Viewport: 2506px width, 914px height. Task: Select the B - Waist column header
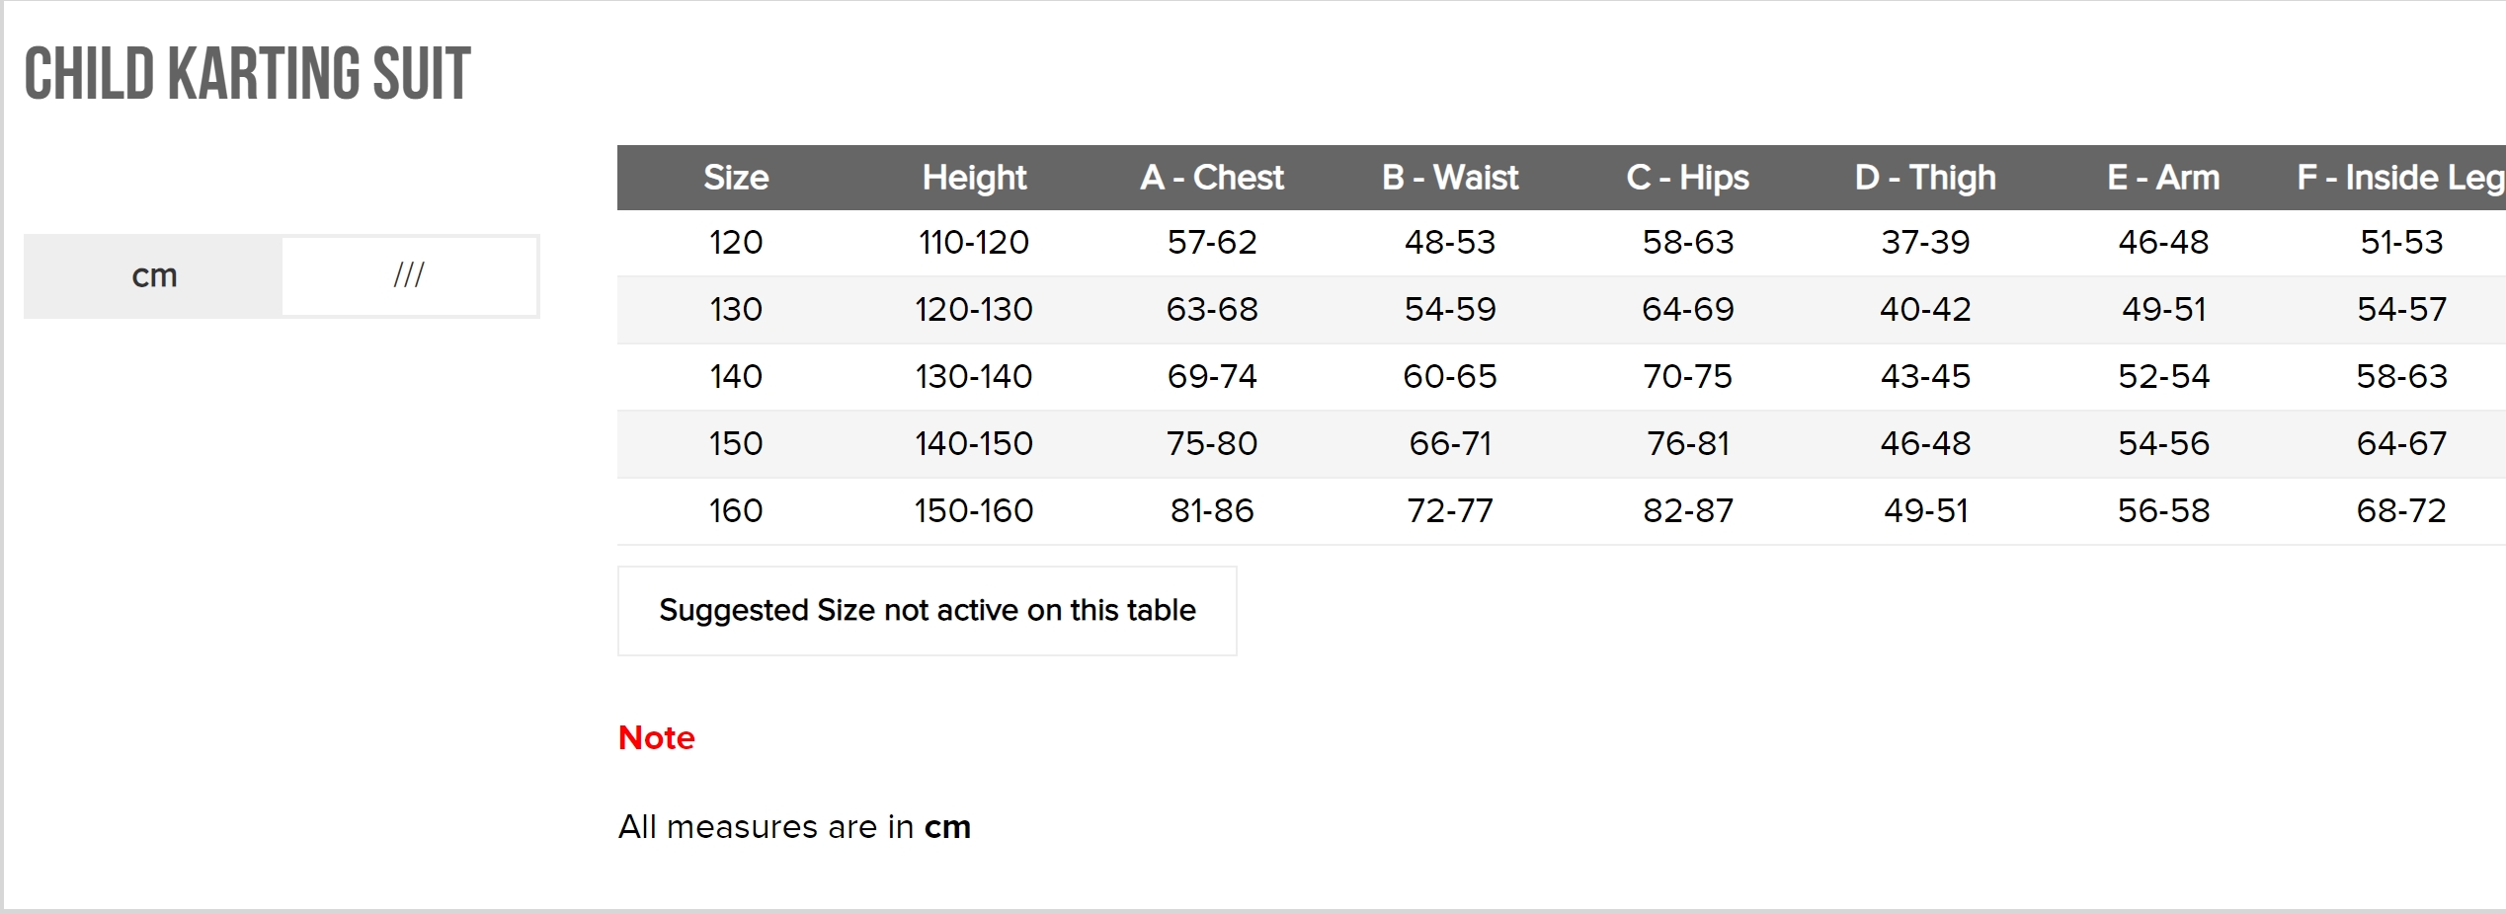click(1450, 178)
